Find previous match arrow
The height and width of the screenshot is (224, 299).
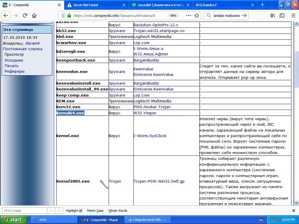point(51,211)
